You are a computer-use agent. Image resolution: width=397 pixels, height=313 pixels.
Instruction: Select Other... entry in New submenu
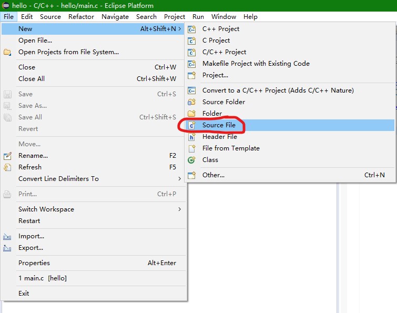tap(290, 175)
